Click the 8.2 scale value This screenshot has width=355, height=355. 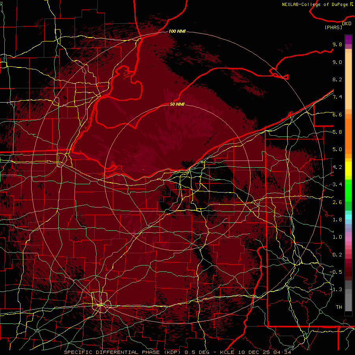pyautogui.click(x=337, y=79)
